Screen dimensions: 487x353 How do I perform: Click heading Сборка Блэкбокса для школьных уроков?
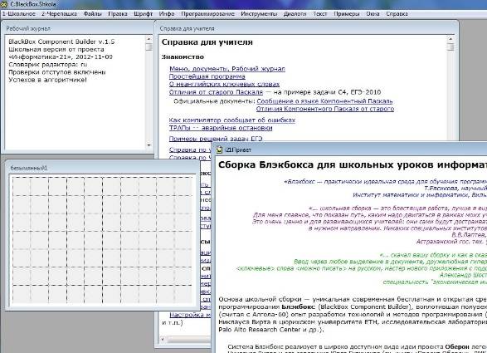click(353, 164)
